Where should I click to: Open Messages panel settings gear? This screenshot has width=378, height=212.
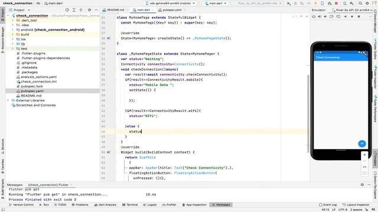coord(362,184)
